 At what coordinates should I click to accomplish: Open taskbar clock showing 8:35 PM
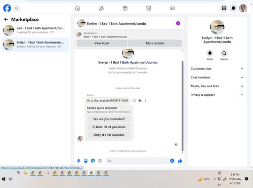click(x=235, y=179)
